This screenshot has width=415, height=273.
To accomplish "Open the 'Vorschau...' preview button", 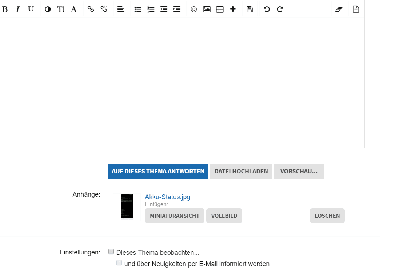I will (299, 172).
